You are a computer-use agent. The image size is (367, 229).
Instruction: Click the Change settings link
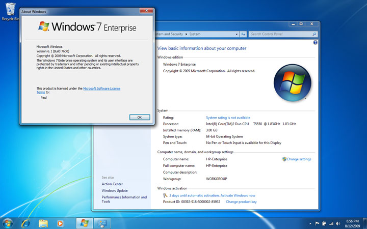[298, 159]
